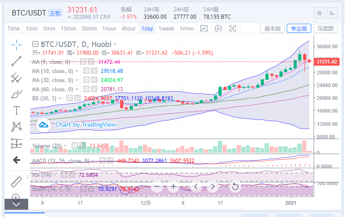Image resolution: width=345 pixels, height=217 pixels.
Task: Select the XABCD pattern tool
Action: [x=16, y=126]
